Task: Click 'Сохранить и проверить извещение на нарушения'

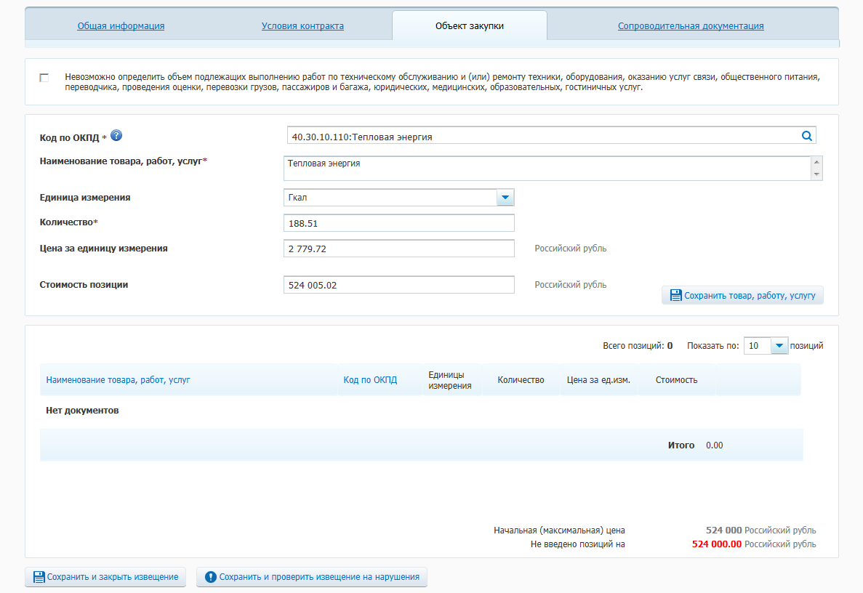Action: point(312,577)
